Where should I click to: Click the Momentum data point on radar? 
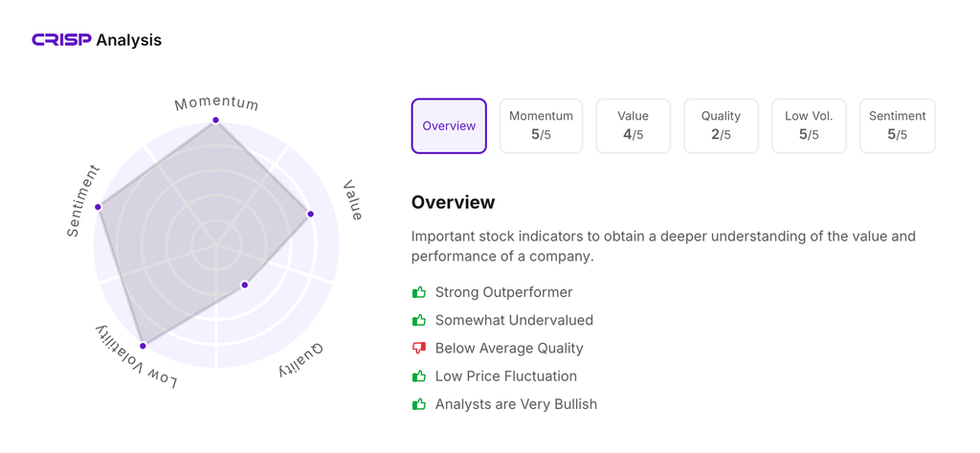216,121
